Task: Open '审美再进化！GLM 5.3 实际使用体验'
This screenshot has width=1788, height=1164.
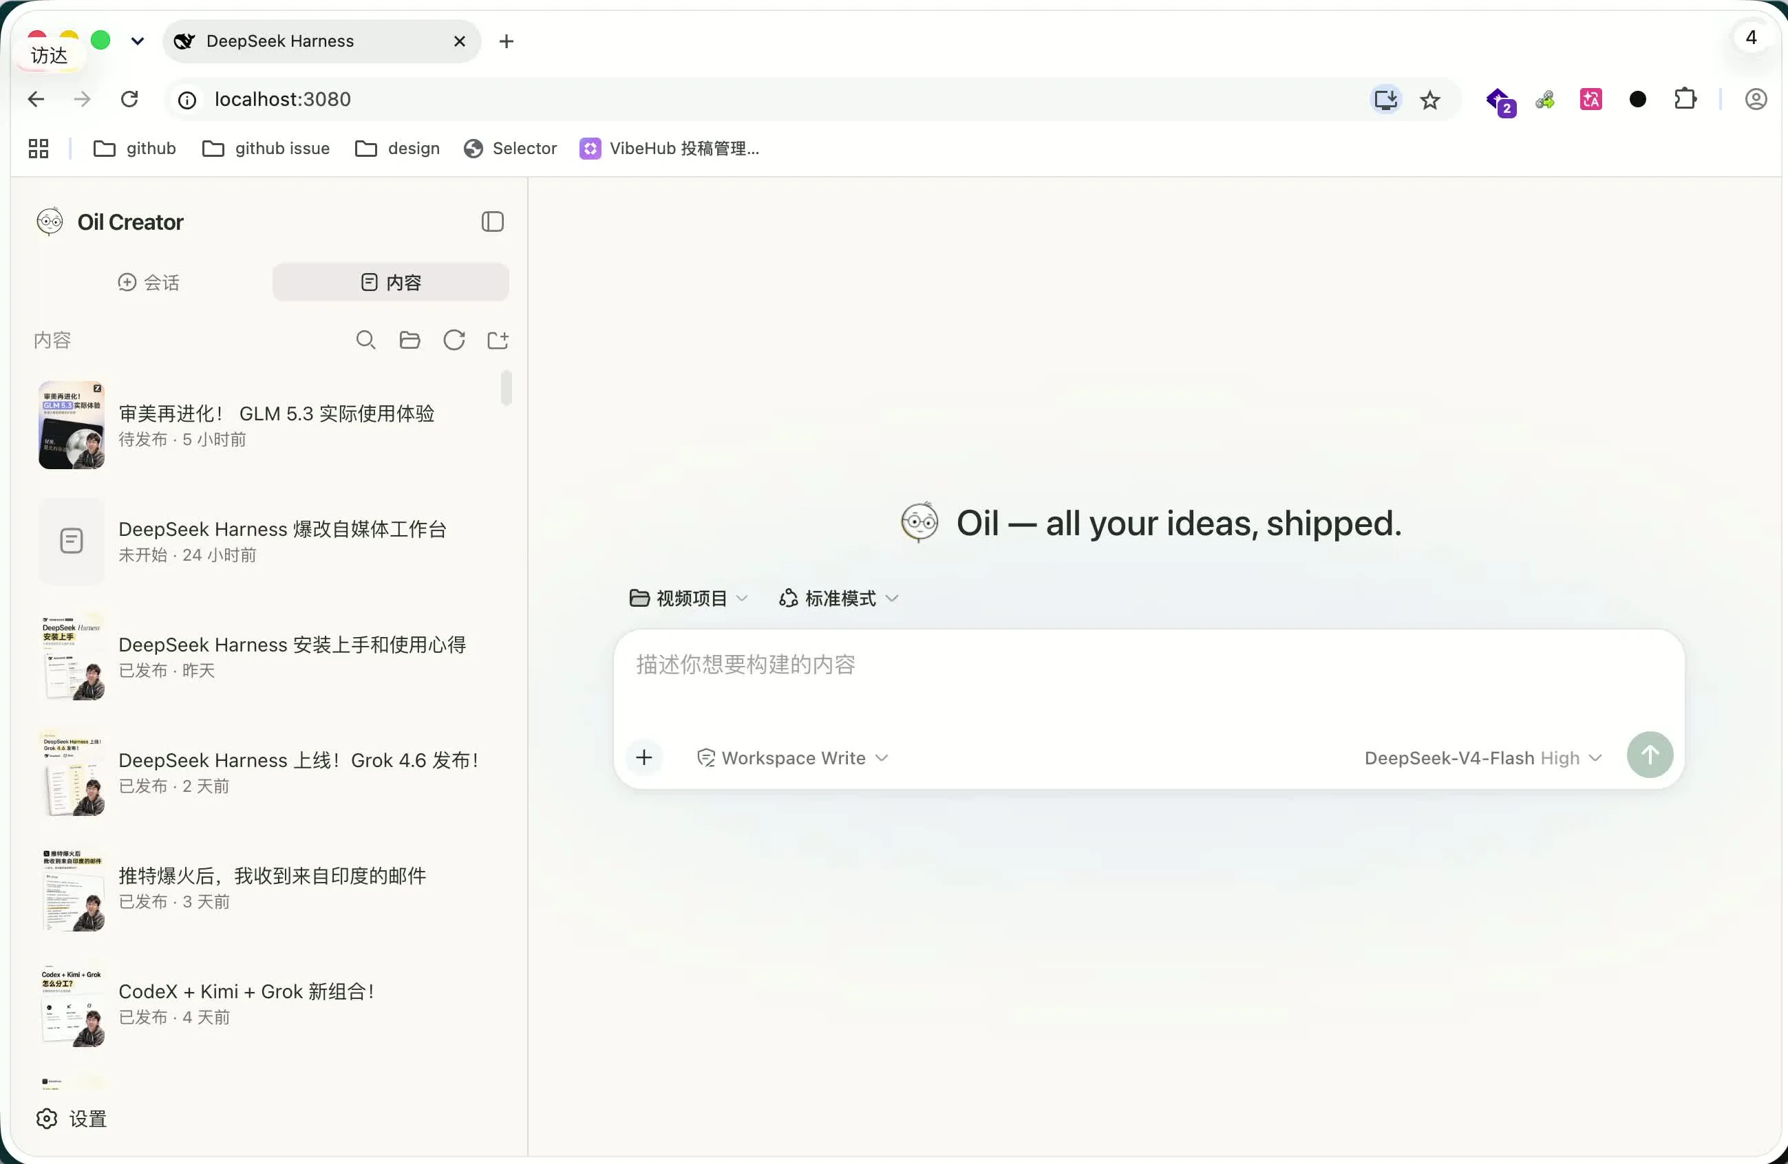Action: click(x=276, y=413)
